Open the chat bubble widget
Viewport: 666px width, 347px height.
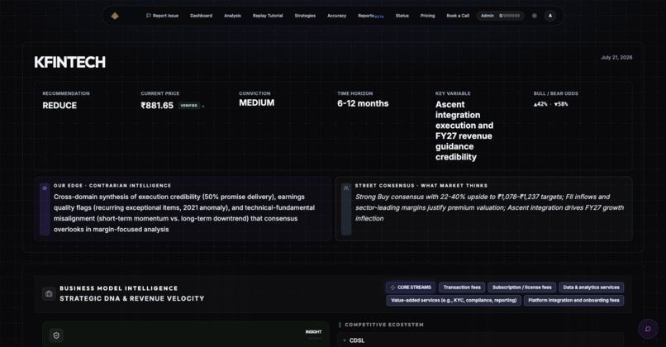click(x=648, y=329)
